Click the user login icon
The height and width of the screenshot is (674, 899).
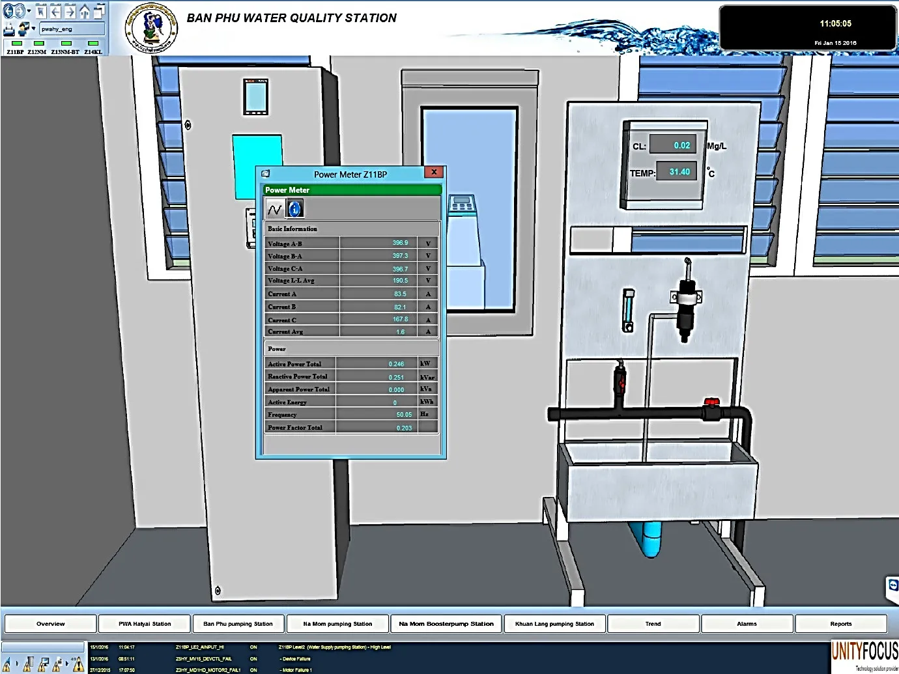coord(24,29)
